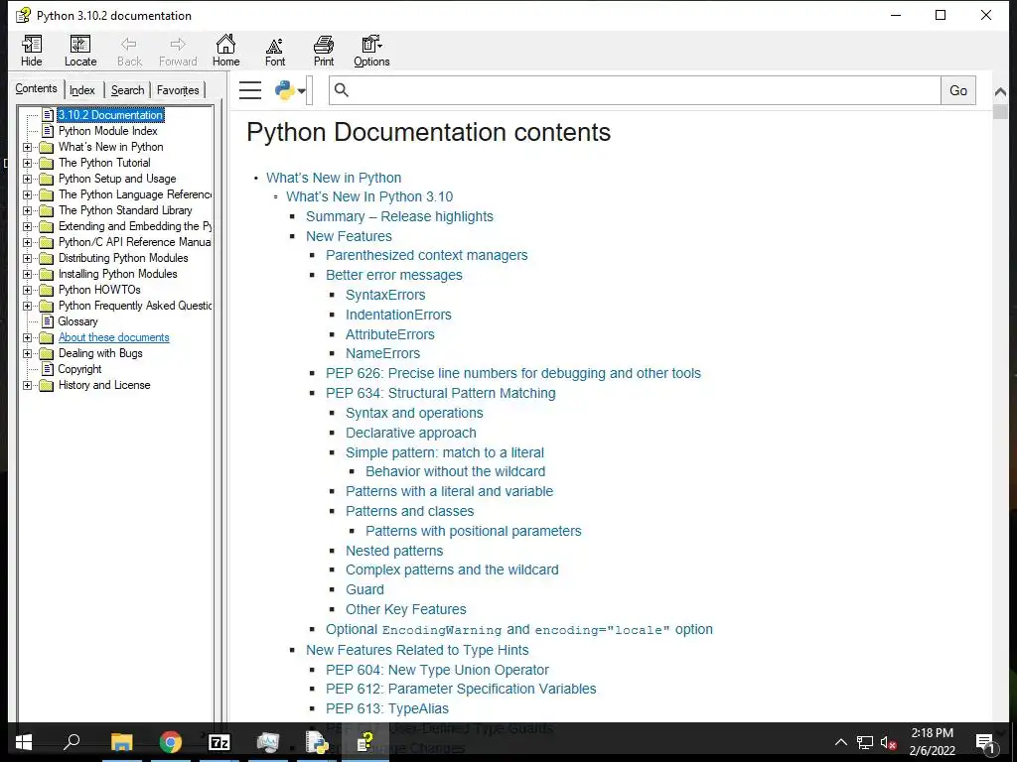The width and height of the screenshot is (1017, 762).
Task: Expand Python HOWTOs tree node
Action: click(x=27, y=290)
